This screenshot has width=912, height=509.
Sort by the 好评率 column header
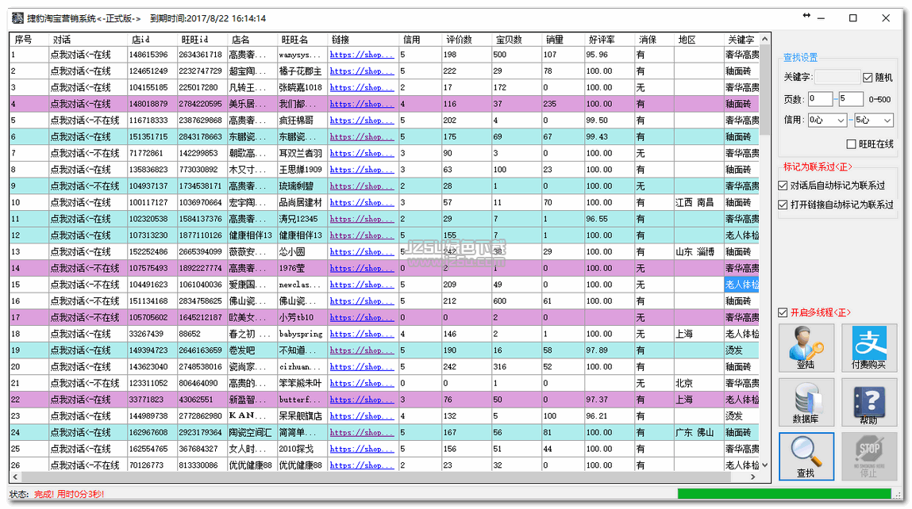[x=610, y=40]
